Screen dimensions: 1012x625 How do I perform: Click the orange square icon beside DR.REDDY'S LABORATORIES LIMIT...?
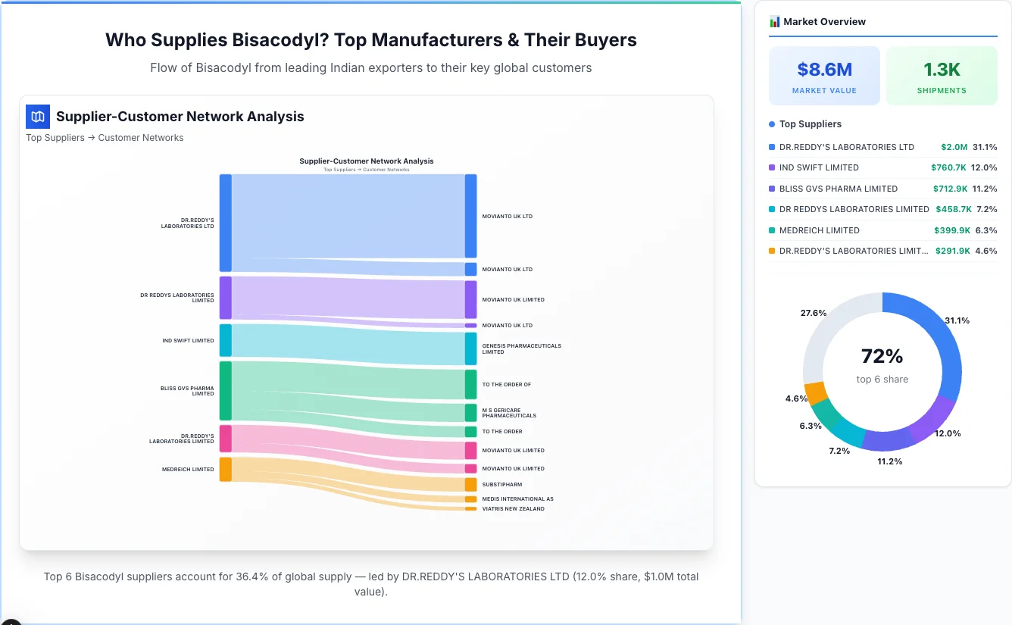(772, 251)
